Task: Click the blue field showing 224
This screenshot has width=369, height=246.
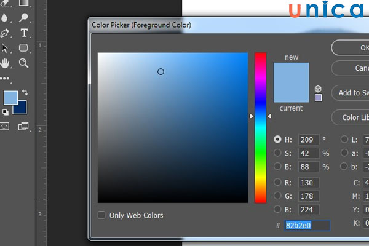Action: pos(309,210)
